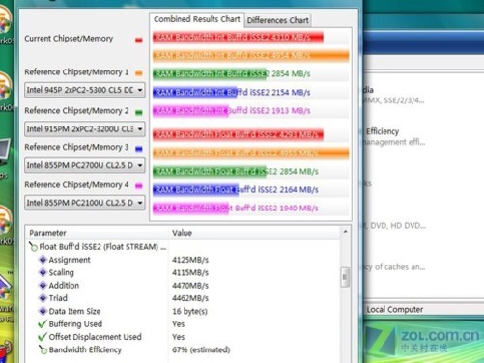Click the Addition row diamond icon
This screenshot has width=484, height=363.
pyautogui.click(x=43, y=285)
